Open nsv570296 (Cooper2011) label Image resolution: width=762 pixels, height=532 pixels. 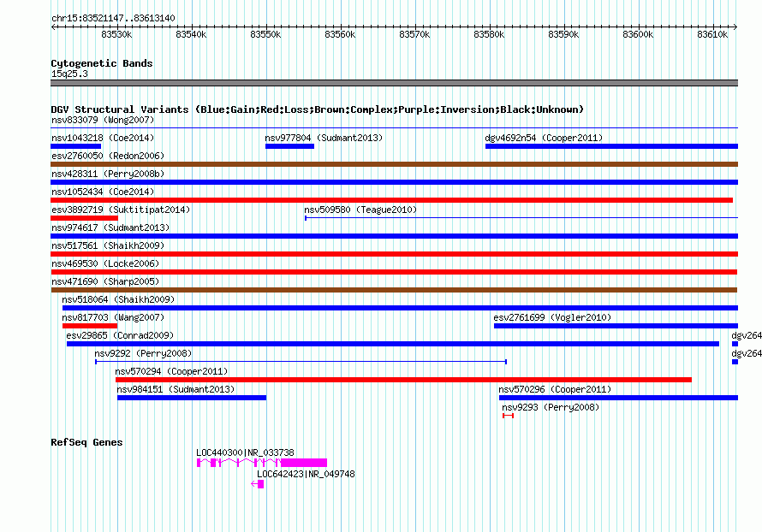(x=555, y=389)
